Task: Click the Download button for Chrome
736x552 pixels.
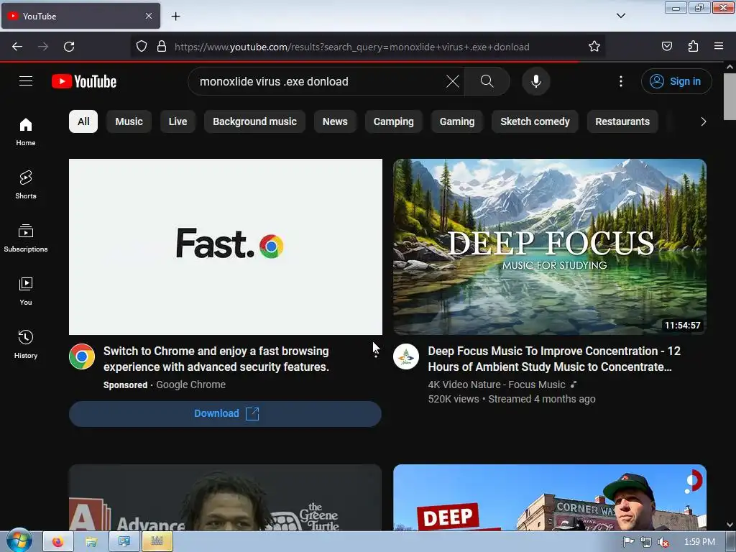Action: (x=225, y=413)
